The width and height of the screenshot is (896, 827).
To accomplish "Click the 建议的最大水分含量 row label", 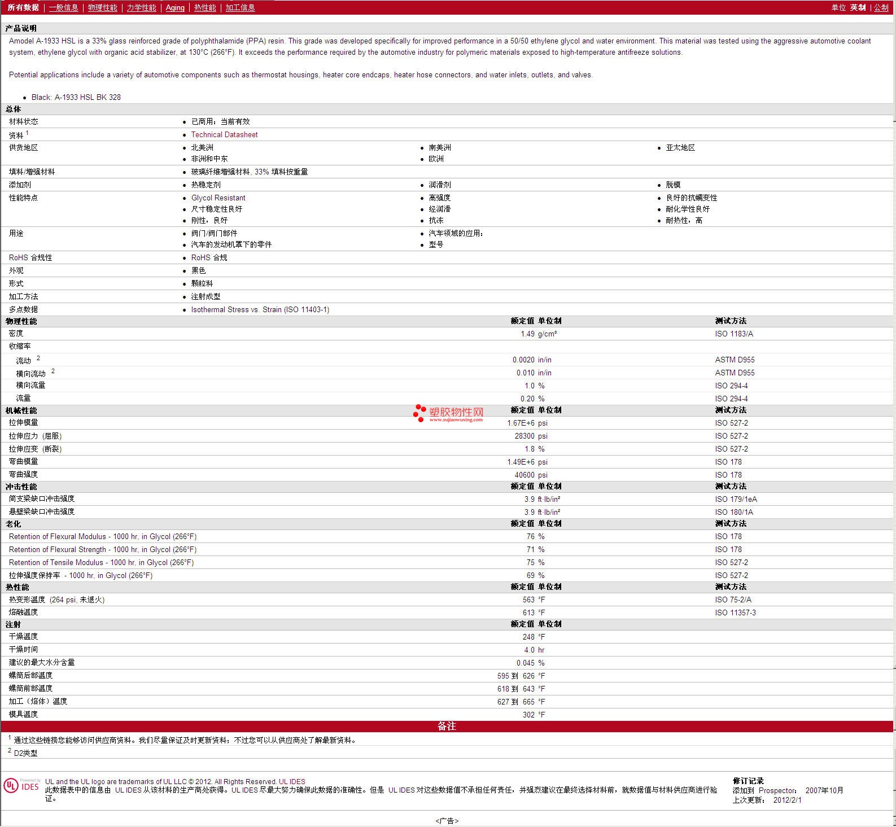I will tap(41, 662).
